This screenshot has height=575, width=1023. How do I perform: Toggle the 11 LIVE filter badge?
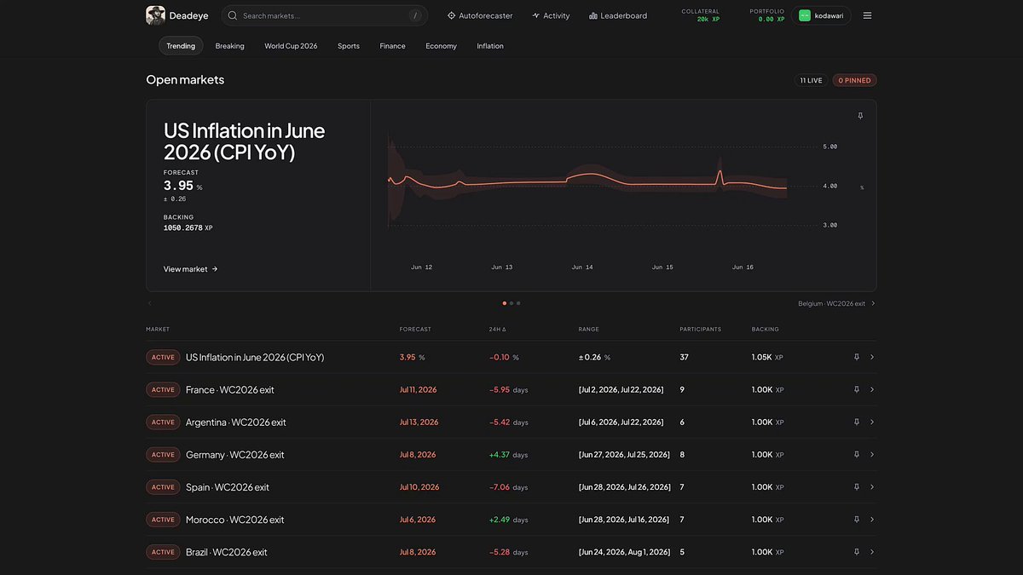click(811, 80)
